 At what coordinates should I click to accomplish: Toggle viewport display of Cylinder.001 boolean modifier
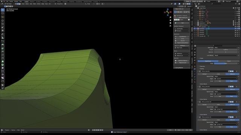231,117
